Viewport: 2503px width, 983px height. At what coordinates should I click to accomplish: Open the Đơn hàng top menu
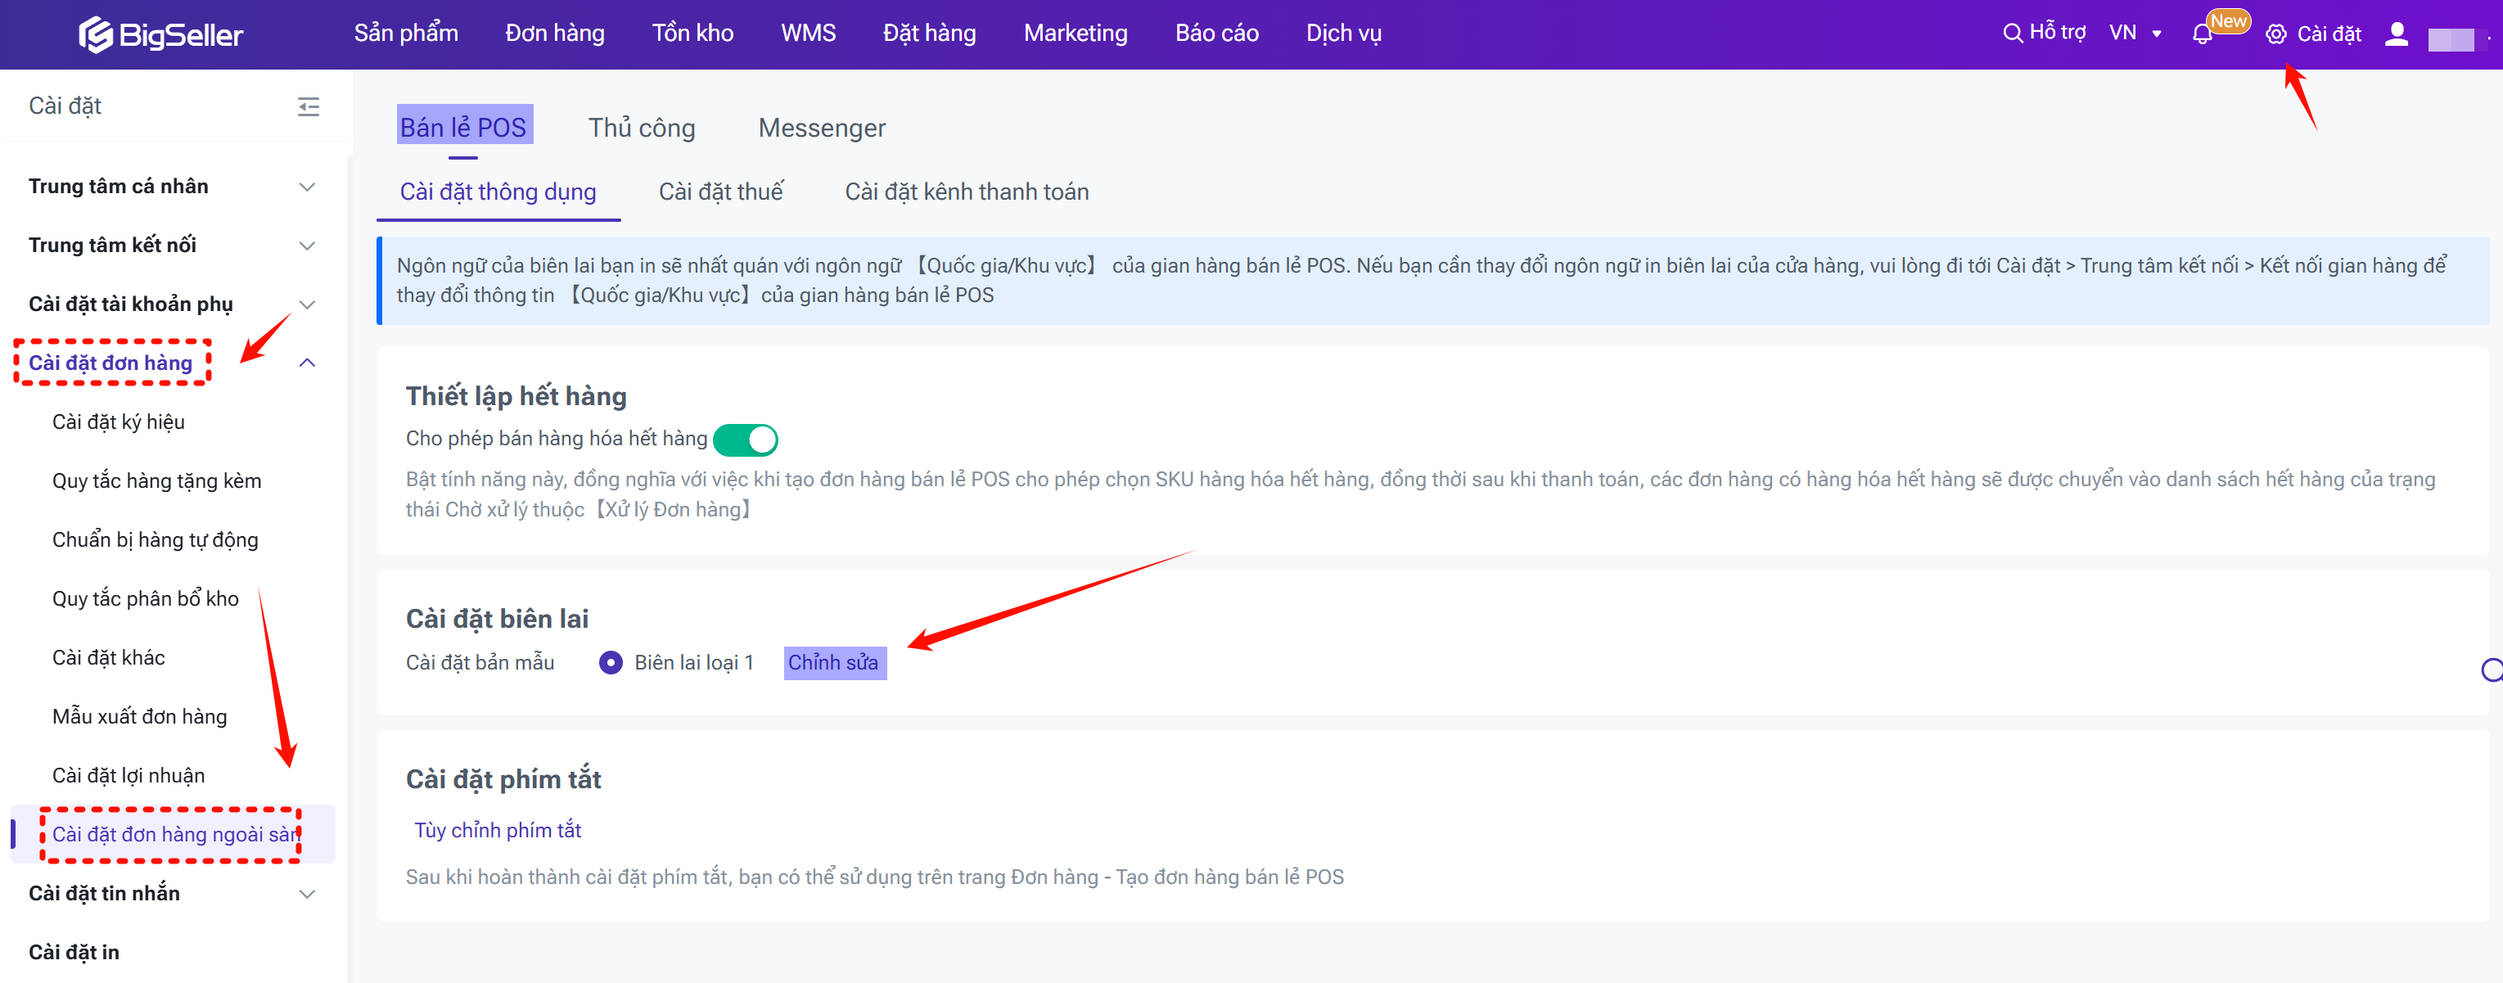(554, 33)
